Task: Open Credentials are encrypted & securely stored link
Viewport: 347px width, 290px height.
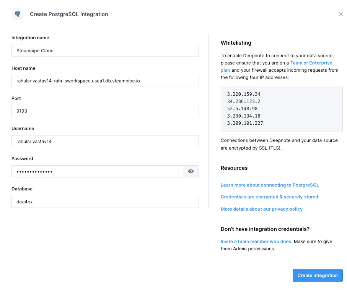Action: tap(269, 197)
